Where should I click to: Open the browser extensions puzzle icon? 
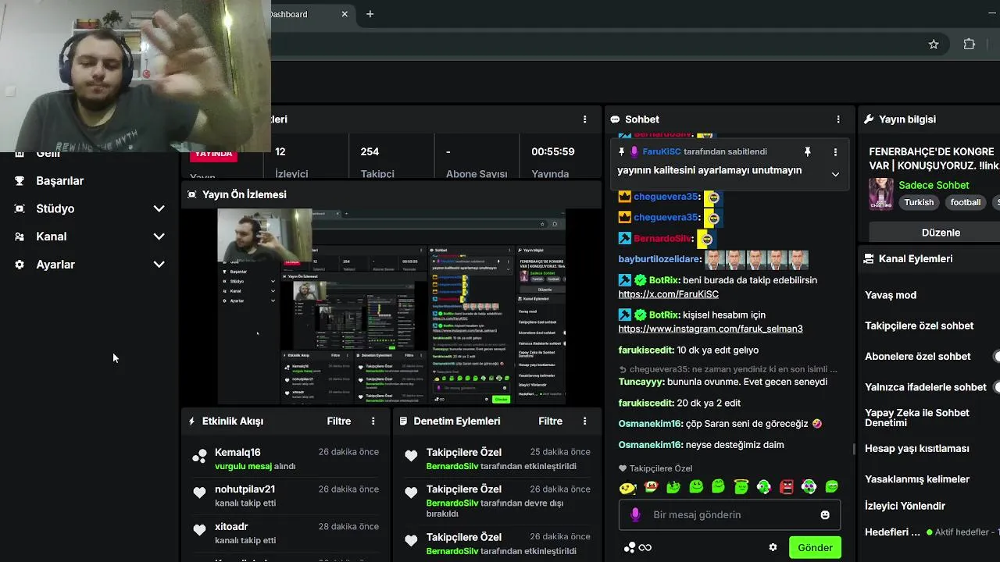(x=970, y=44)
